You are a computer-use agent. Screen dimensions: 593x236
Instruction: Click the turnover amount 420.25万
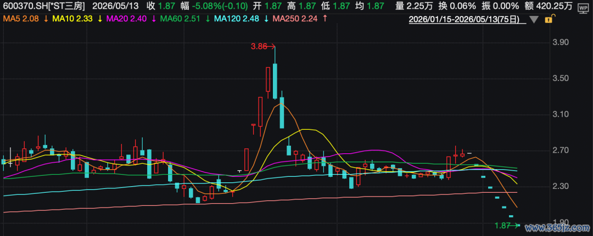[x=555, y=6]
